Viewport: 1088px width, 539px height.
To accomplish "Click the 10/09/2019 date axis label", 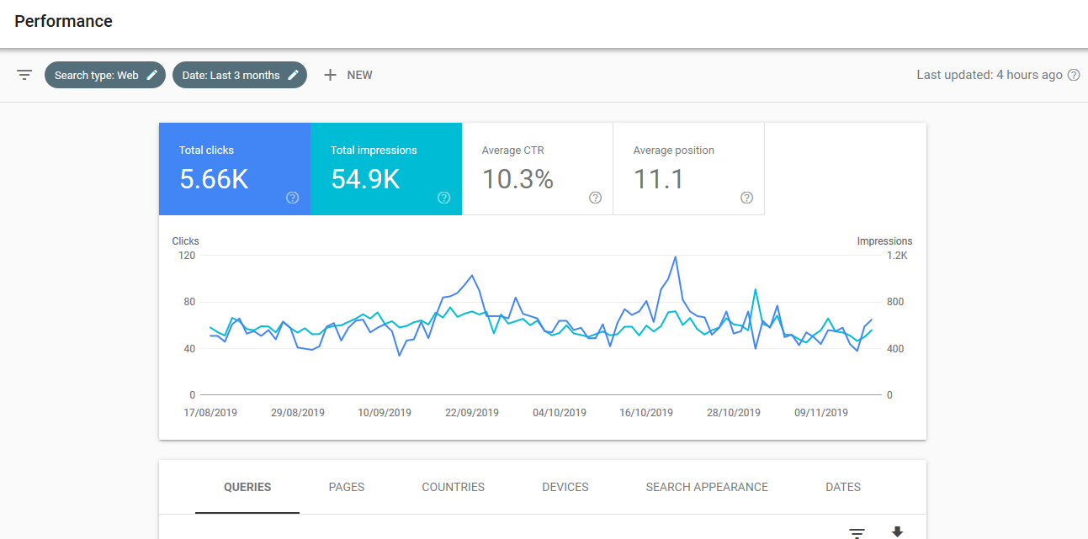I will click(x=385, y=413).
